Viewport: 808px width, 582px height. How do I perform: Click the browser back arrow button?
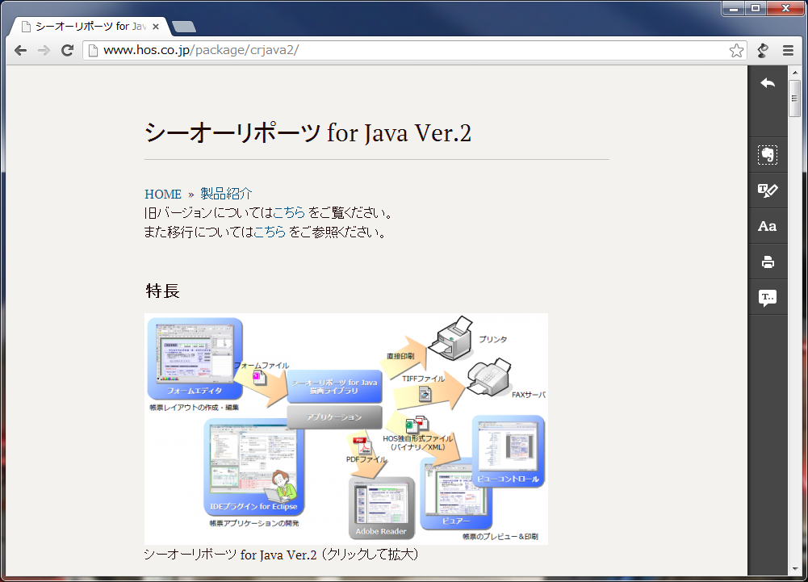[x=21, y=50]
